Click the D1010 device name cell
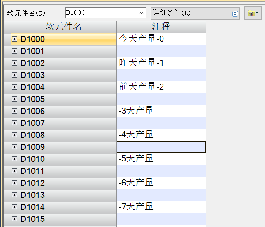Image resolution: width=265 pixels, height=227 pixels. (64, 159)
